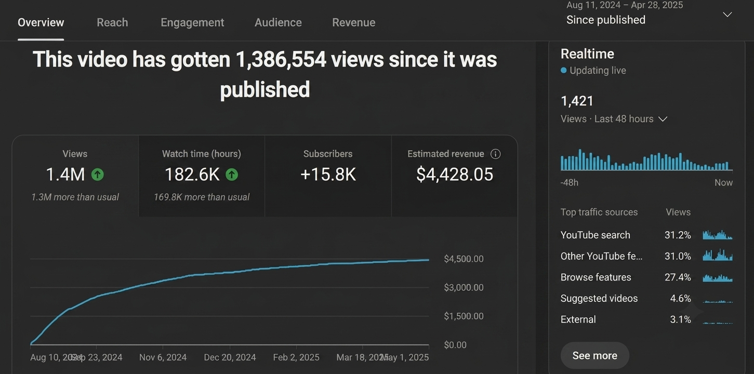The width and height of the screenshot is (754, 374).
Task: Click the 27.4% Browse features value
Action: click(x=678, y=277)
